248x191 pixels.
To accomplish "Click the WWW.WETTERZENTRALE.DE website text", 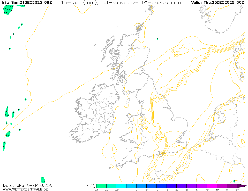I will [25, 189].
